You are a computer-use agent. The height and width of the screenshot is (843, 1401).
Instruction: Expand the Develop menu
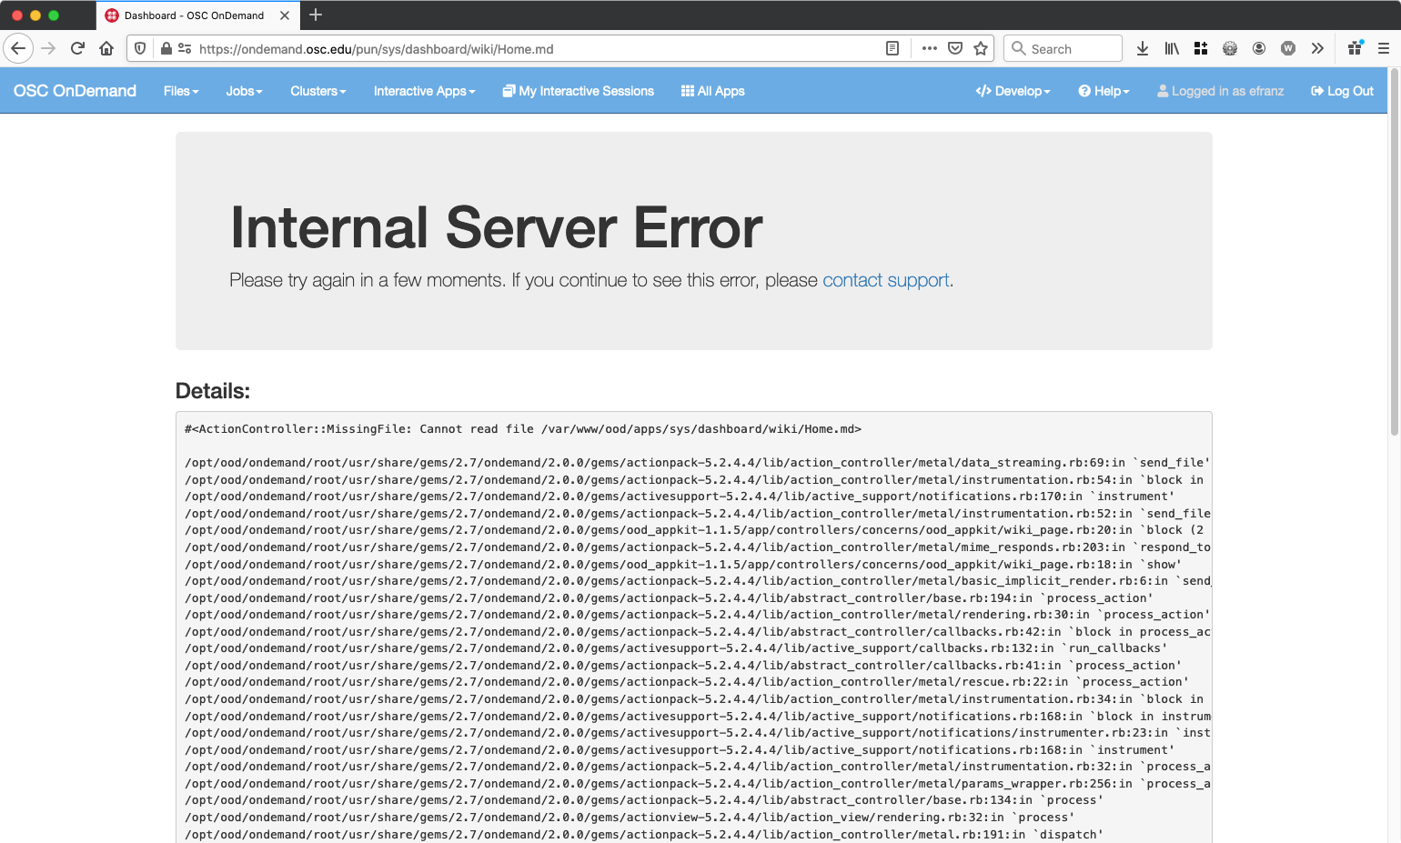pyautogui.click(x=1013, y=90)
